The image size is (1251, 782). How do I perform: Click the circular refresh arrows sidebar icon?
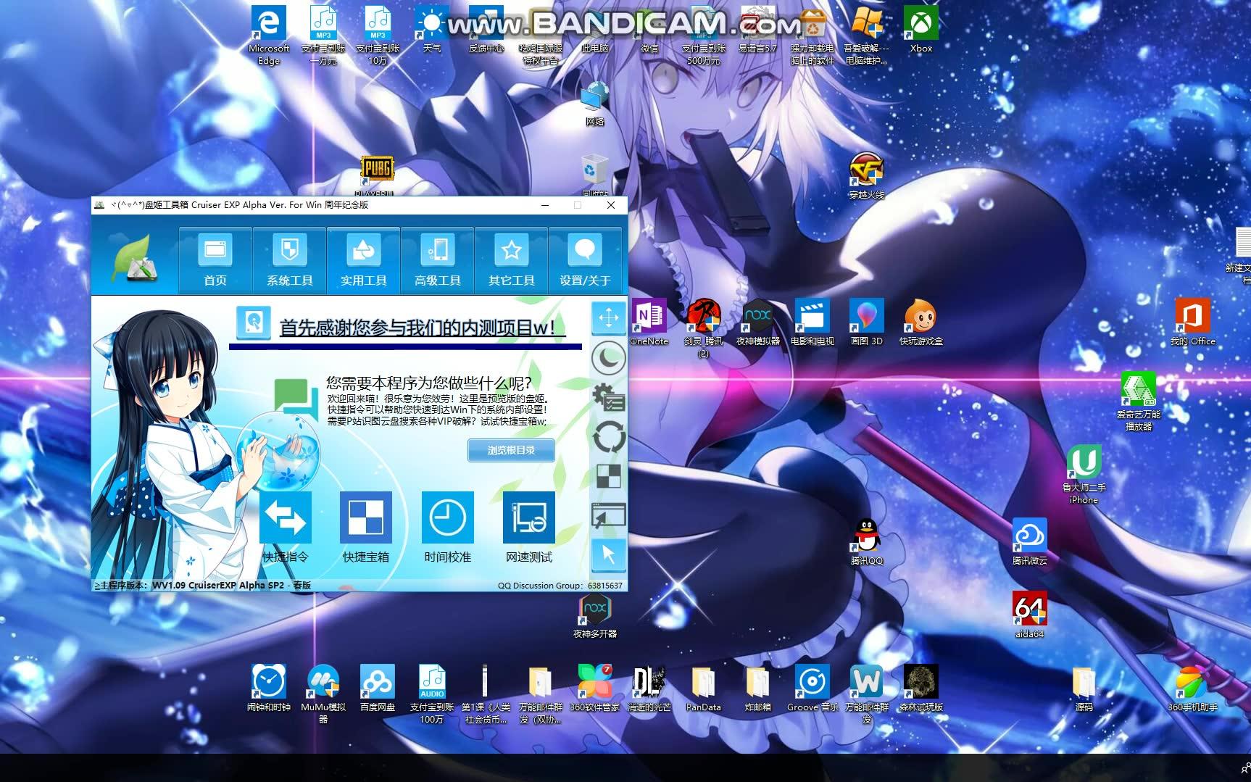pyautogui.click(x=609, y=438)
